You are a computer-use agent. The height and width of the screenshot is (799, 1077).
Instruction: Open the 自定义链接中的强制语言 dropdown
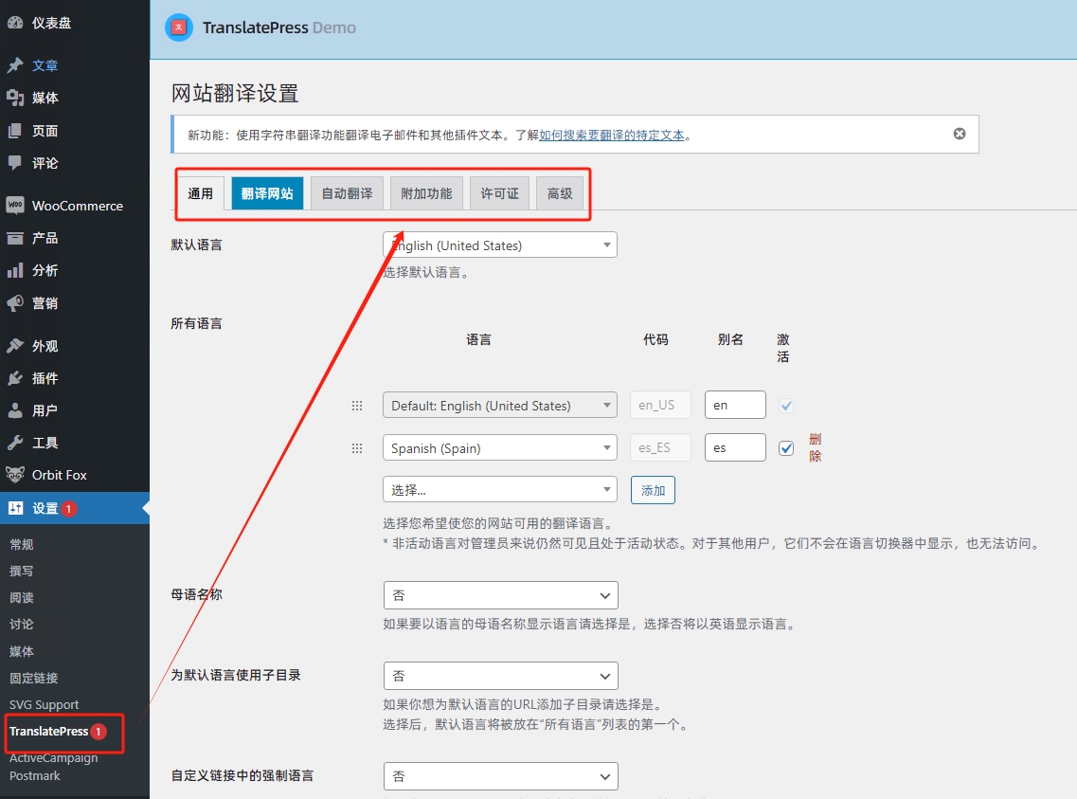pyautogui.click(x=501, y=776)
